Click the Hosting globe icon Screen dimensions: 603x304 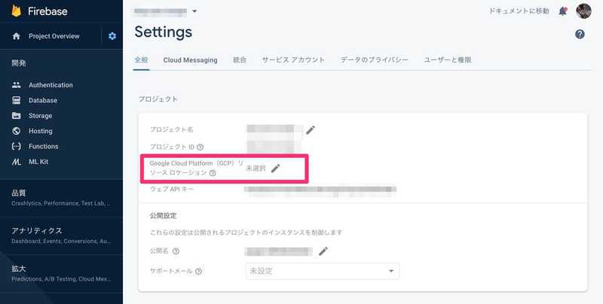(16, 131)
